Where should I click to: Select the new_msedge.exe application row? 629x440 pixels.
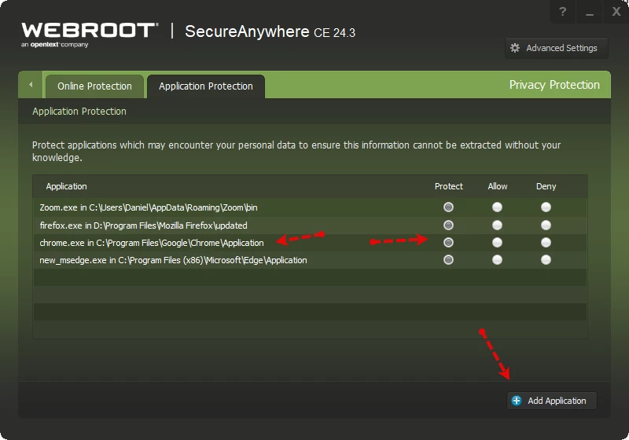point(310,260)
